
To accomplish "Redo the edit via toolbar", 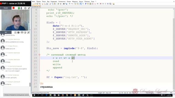I will [x=61, y=4].
